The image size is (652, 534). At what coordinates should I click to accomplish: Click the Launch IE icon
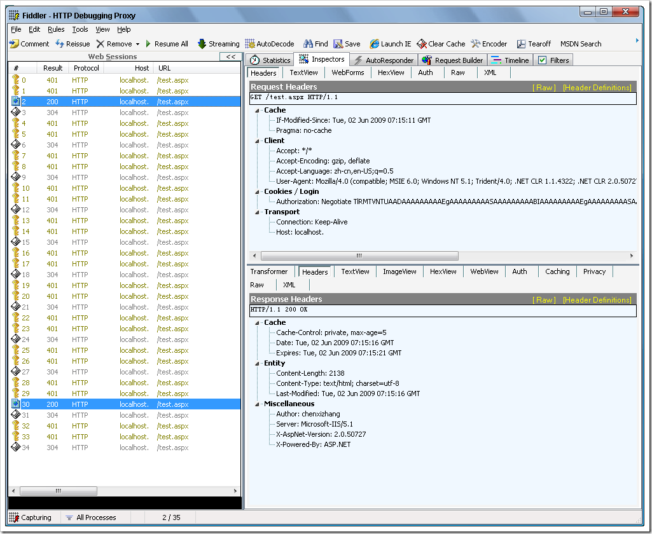374,44
